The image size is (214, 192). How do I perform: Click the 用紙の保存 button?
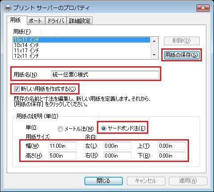[181, 55]
